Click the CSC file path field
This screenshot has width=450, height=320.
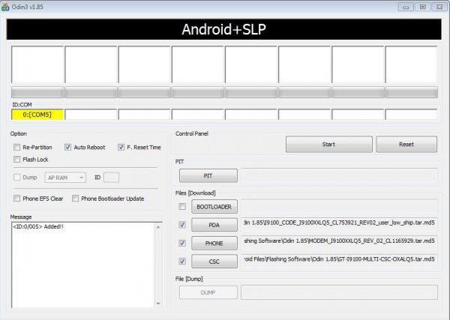339,261
